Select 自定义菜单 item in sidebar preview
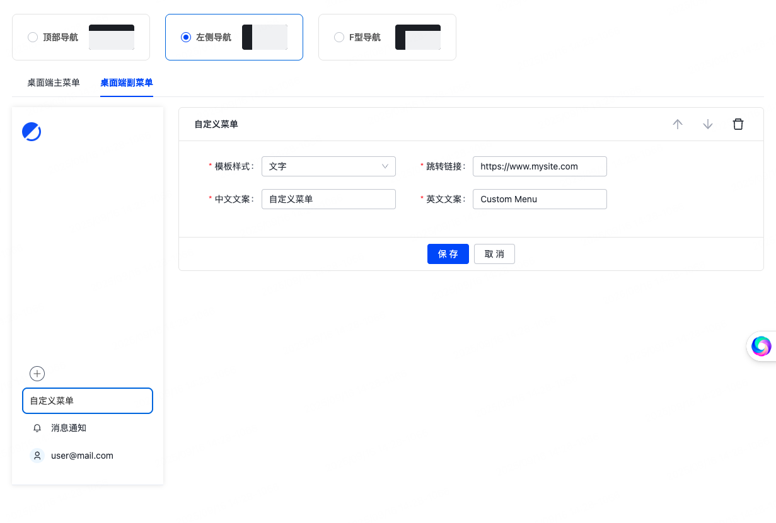 pos(88,401)
